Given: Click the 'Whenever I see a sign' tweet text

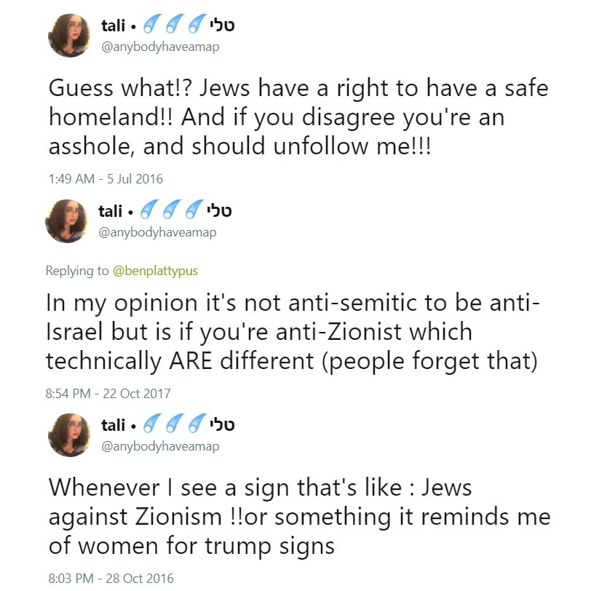Looking at the screenshot, I should 299,516.
